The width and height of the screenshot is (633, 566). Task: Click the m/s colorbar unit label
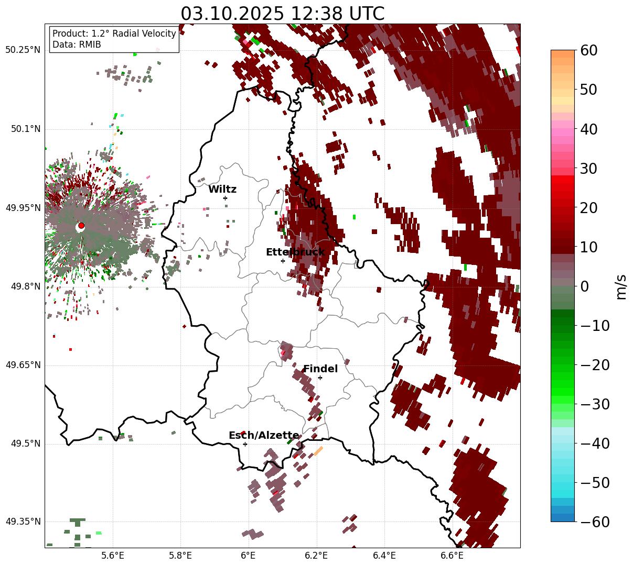click(621, 286)
